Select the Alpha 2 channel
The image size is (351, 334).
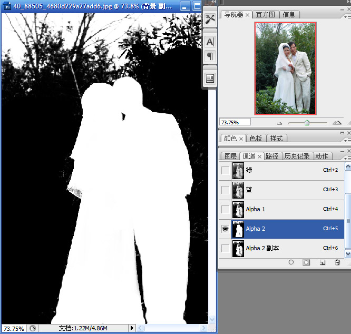tap(281, 229)
